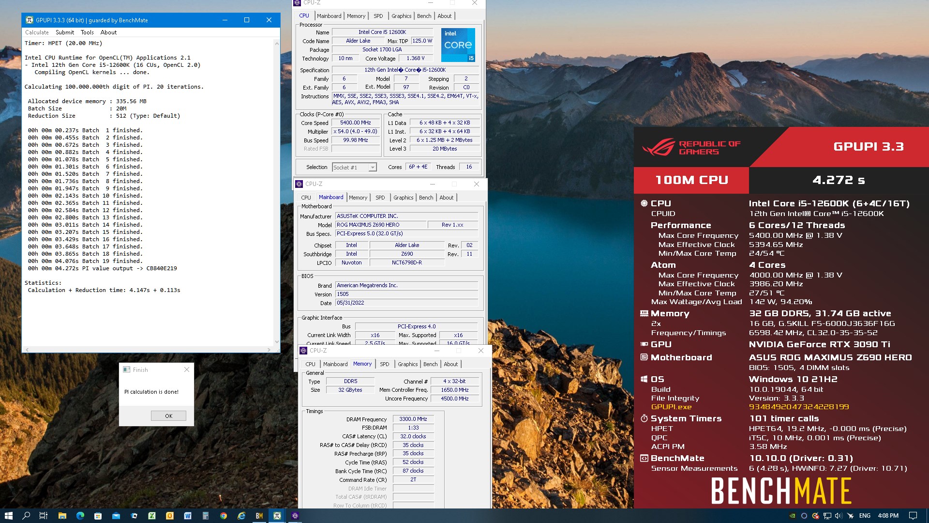Image resolution: width=929 pixels, height=523 pixels.
Task: Click the Core Speed 5400.00 MHz field
Action: (356, 123)
